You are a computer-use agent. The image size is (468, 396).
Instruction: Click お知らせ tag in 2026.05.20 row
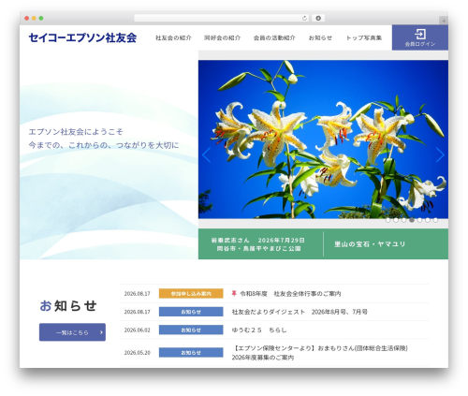pyautogui.click(x=191, y=353)
